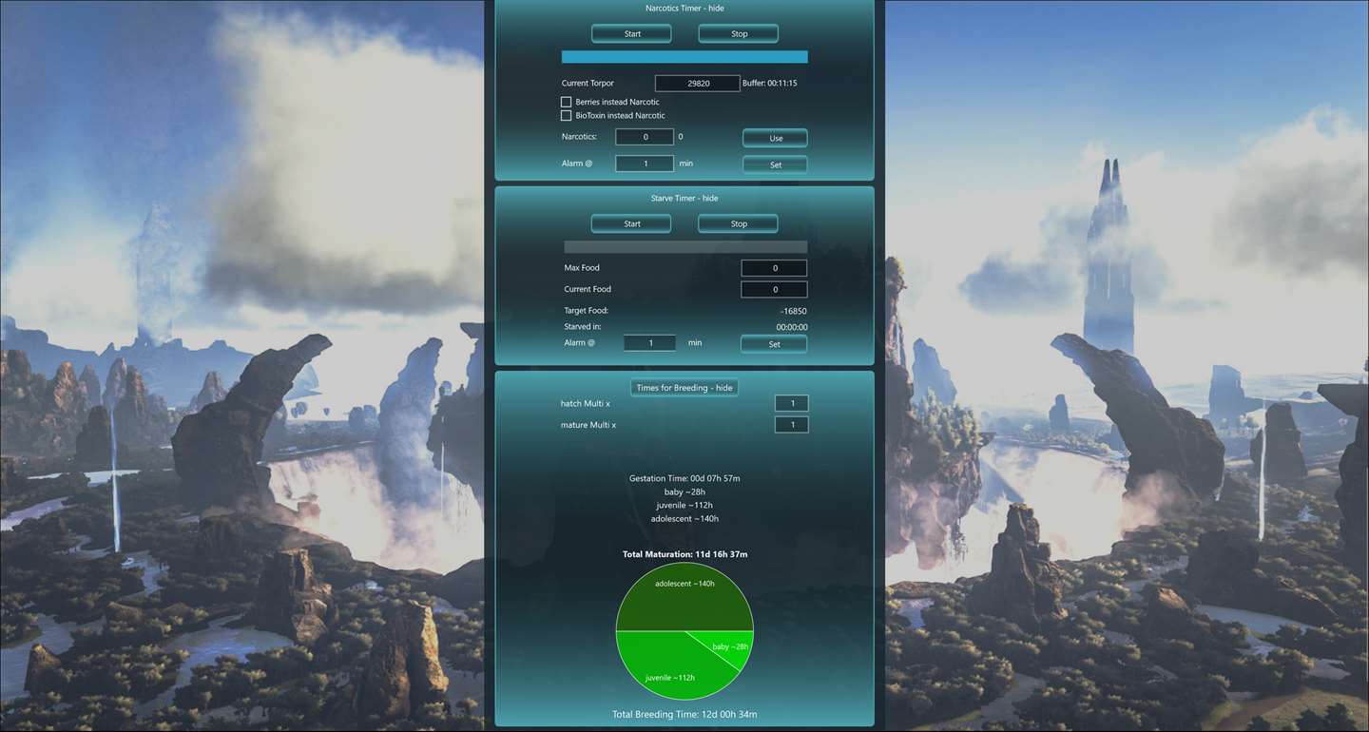Click the mature Multi x label

click(x=588, y=425)
